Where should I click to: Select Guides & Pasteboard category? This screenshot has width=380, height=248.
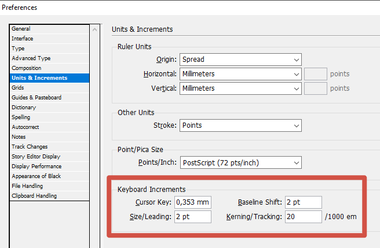click(x=36, y=98)
